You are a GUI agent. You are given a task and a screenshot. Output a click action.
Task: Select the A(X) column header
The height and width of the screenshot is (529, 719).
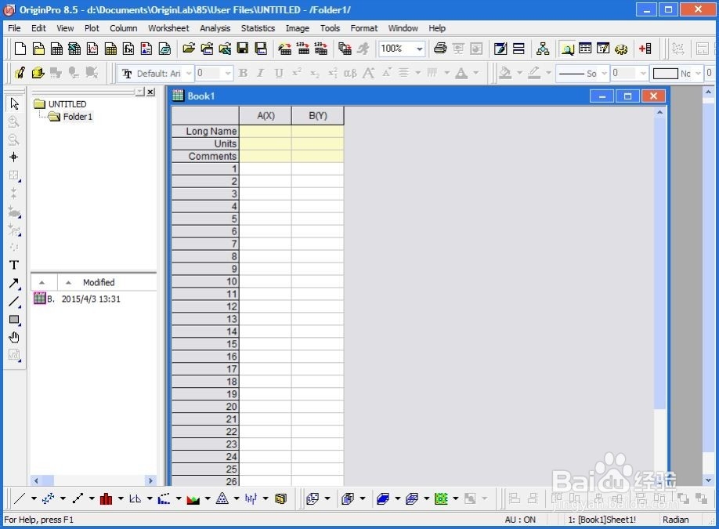[x=266, y=116]
